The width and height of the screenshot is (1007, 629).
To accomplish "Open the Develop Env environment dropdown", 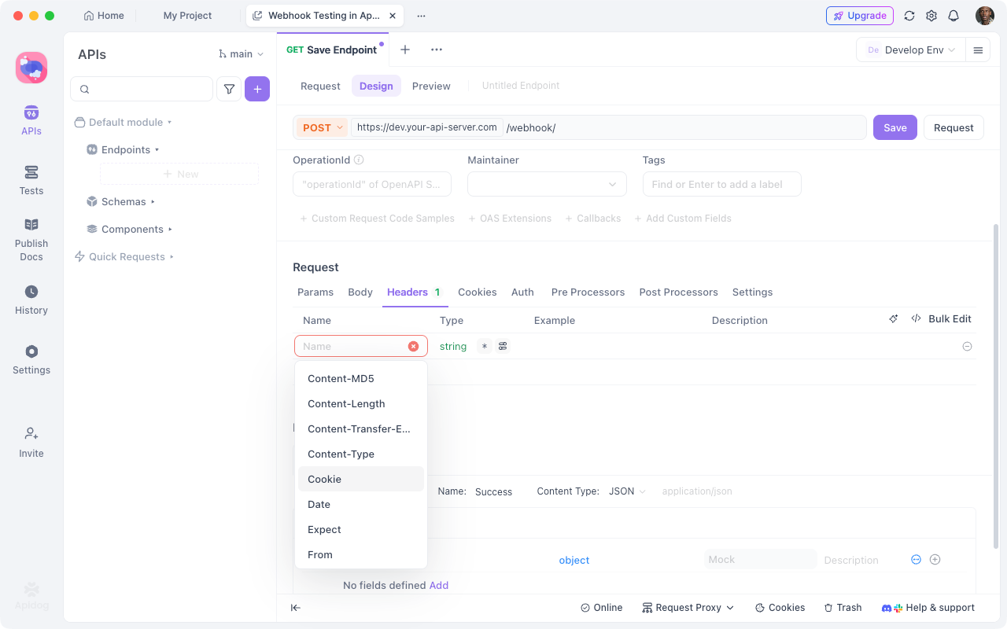I will point(911,50).
